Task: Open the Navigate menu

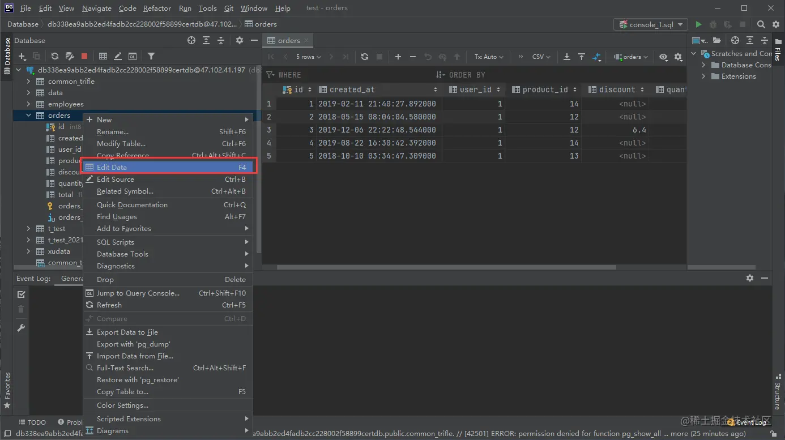Action: pos(96,8)
